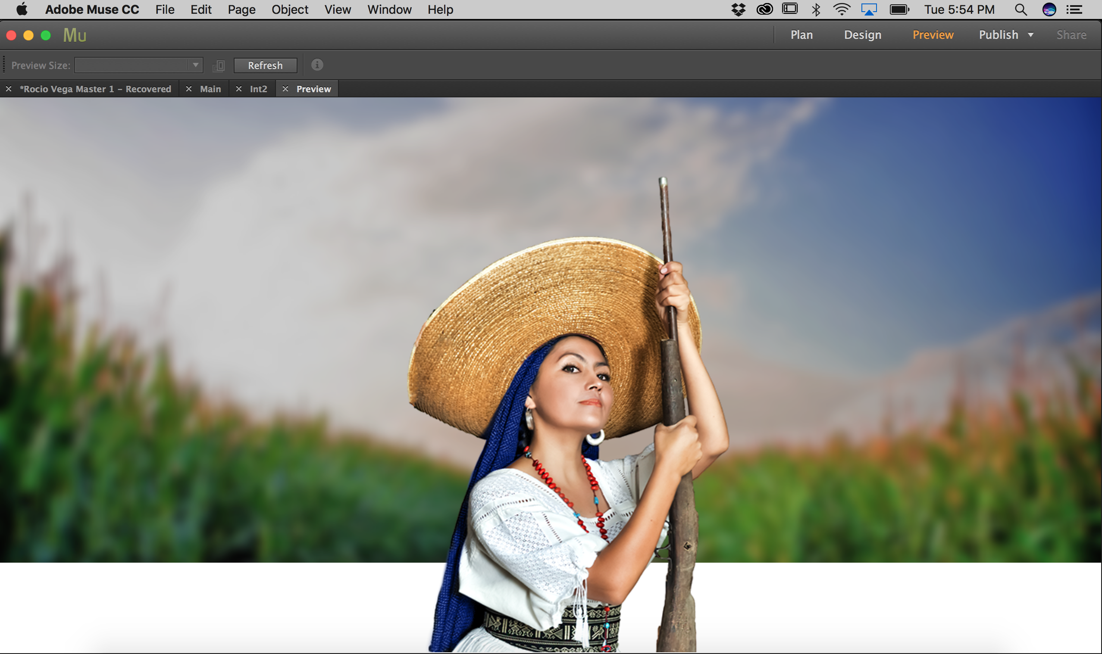Click the Wi-Fi status icon
This screenshot has height=654, width=1102.
tap(842, 9)
